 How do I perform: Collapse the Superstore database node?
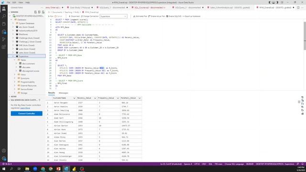click(x=13, y=56)
